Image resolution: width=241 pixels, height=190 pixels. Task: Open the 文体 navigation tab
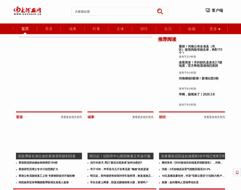(120, 29)
